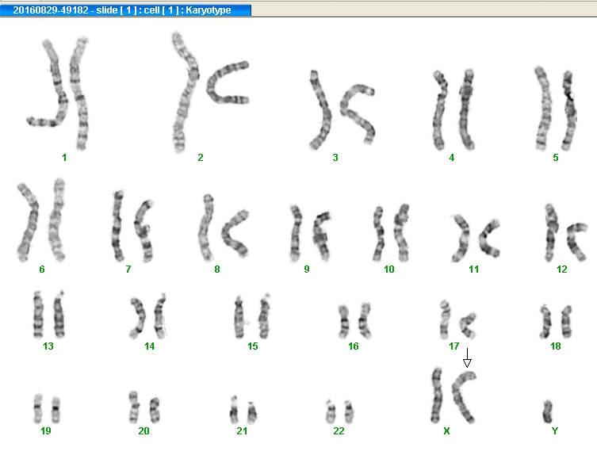Select the chromosome 8 pair

tap(224, 227)
